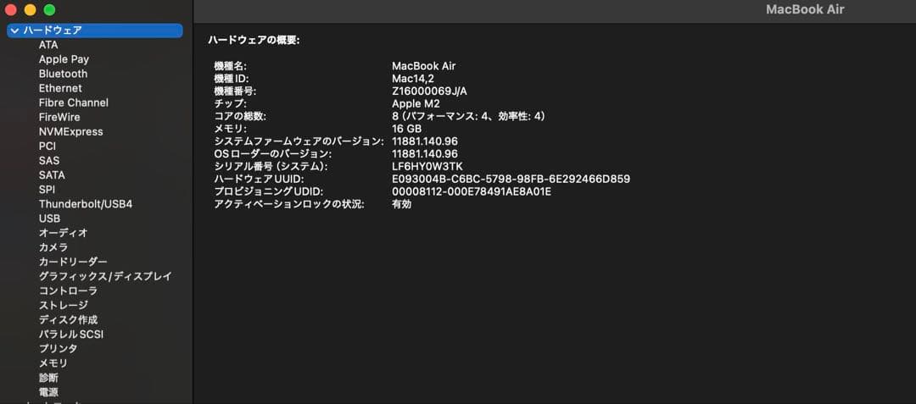Select カメラ in the sidebar
This screenshot has width=916, height=404.
[53, 247]
